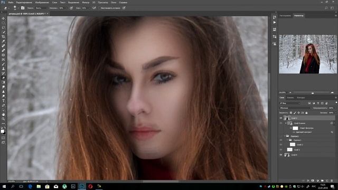
Task: Open layer fill slider arrow
Action: [336, 112]
